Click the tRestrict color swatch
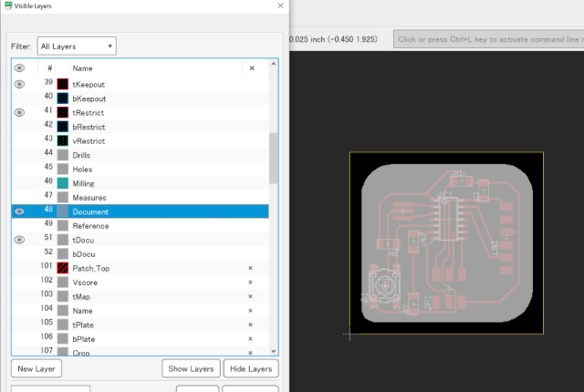This screenshot has height=392, width=584. 63,112
